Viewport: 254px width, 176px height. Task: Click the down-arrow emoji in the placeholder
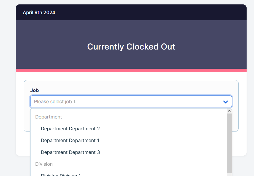click(x=75, y=101)
